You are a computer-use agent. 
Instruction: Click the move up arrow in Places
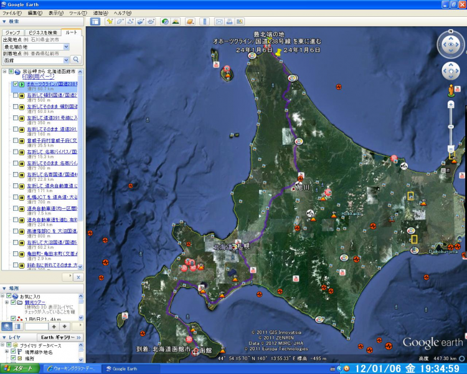click(x=54, y=326)
